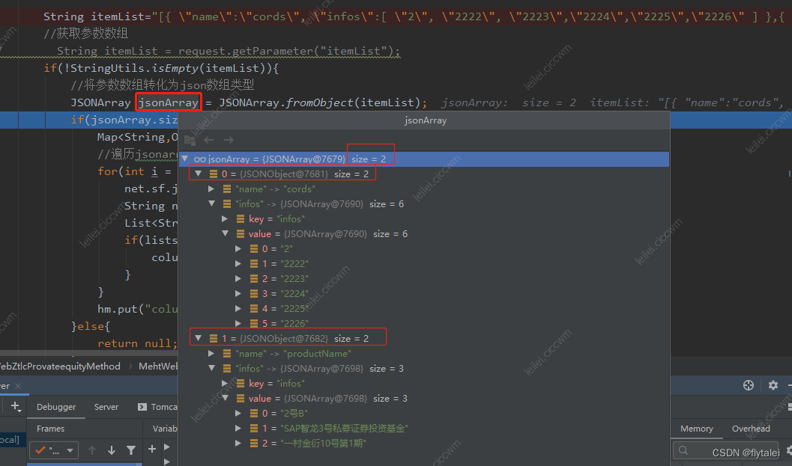
Task: Open debug tool window gear settings
Action: click(x=773, y=385)
